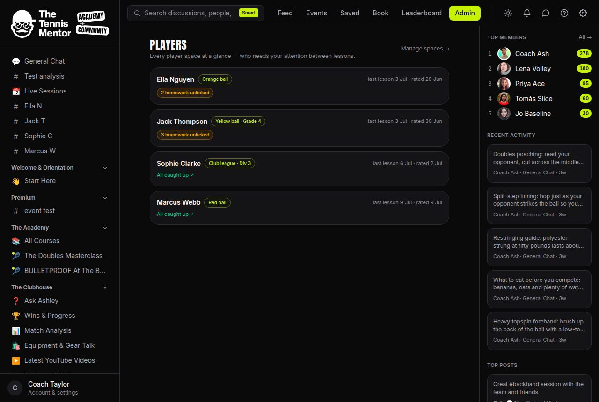This screenshot has height=402, width=599.
Task: Toggle the Smart search badge
Action: click(x=248, y=13)
